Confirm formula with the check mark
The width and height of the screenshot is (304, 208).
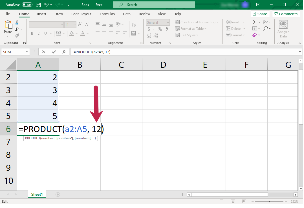[x=54, y=52]
